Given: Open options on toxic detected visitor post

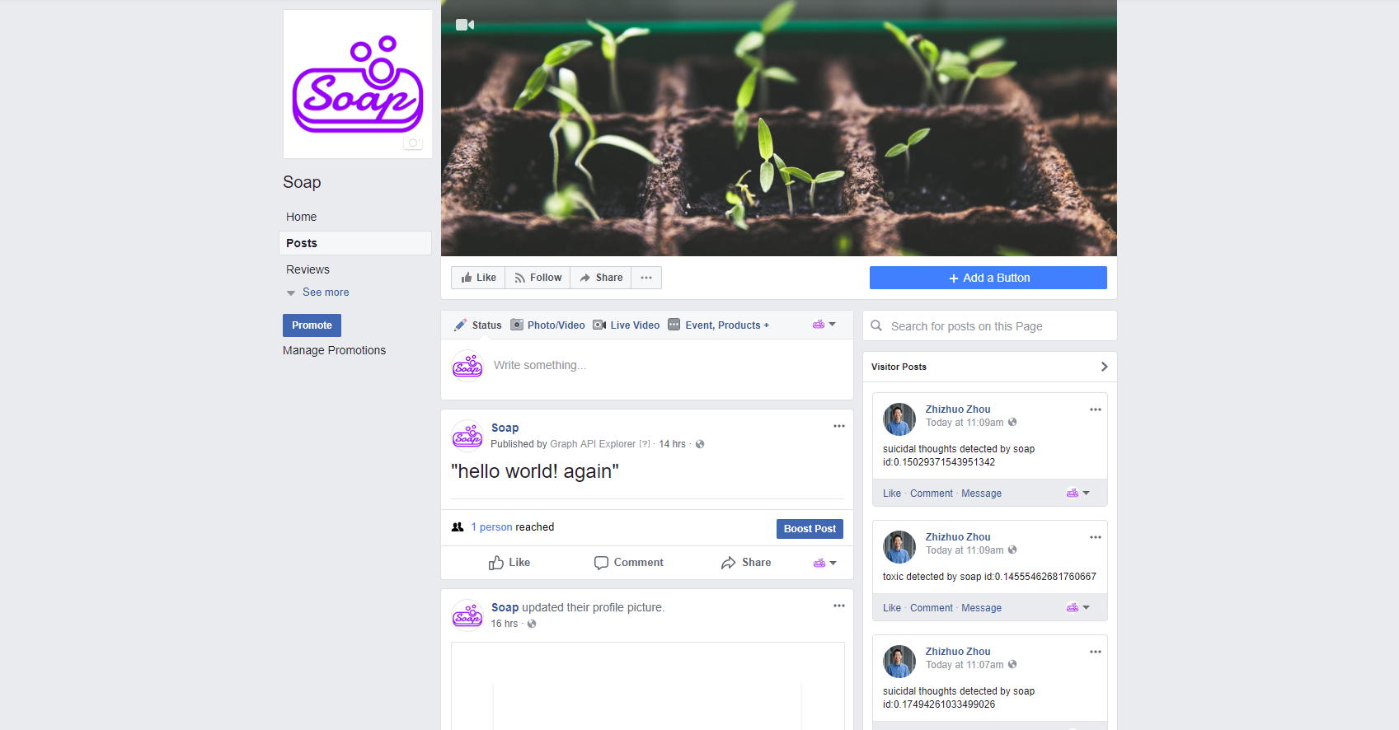Looking at the screenshot, I should tap(1095, 537).
